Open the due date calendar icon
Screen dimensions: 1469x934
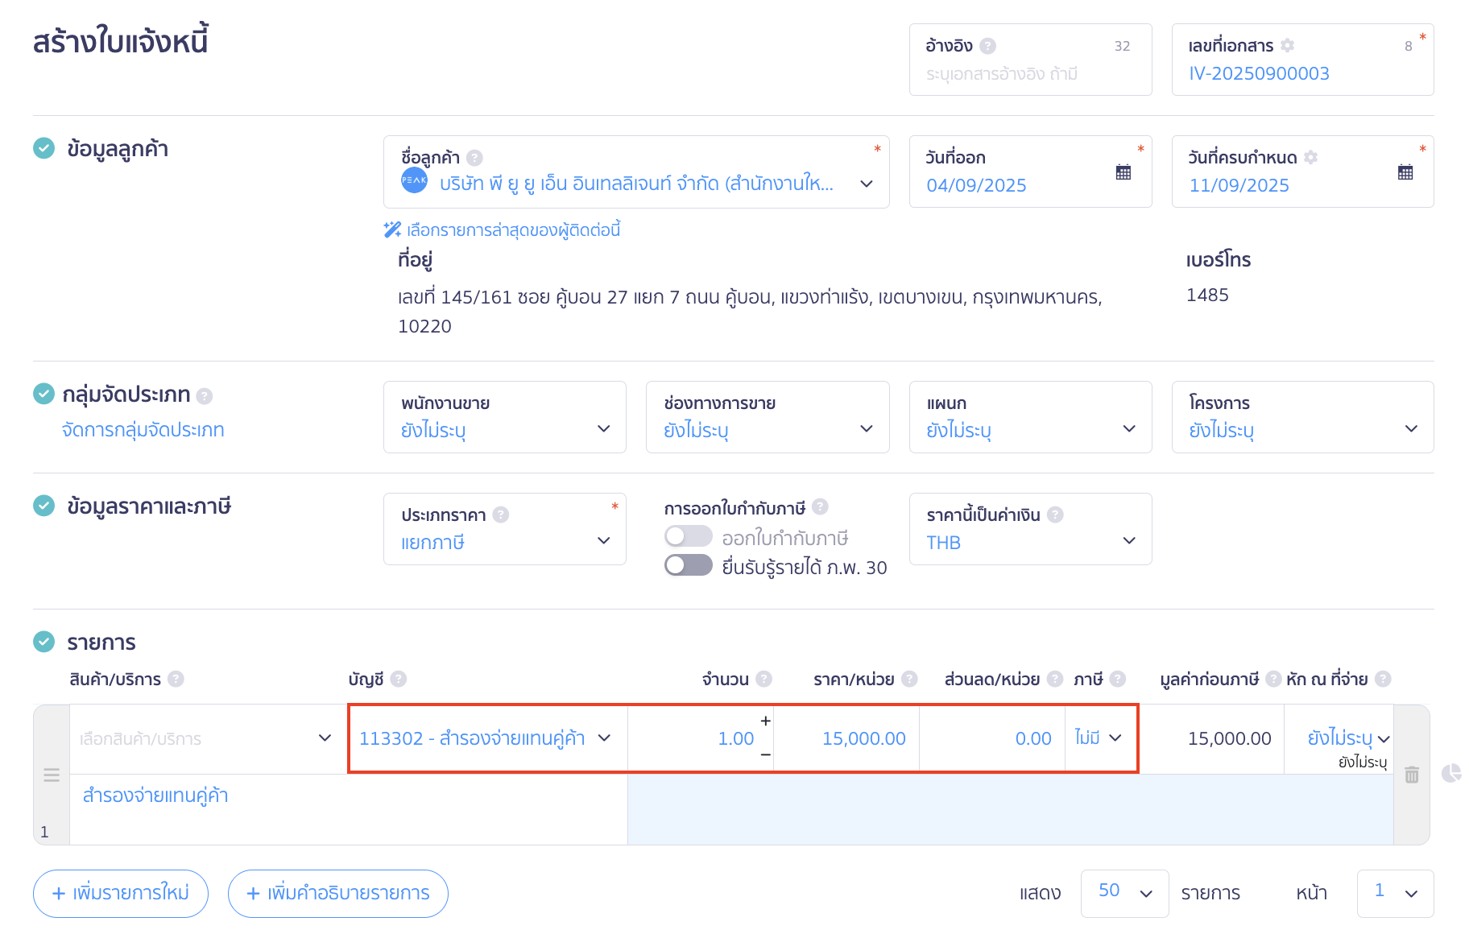[1405, 172]
